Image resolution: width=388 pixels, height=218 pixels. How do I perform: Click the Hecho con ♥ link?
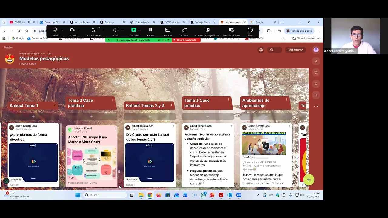[x=28, y=64]
